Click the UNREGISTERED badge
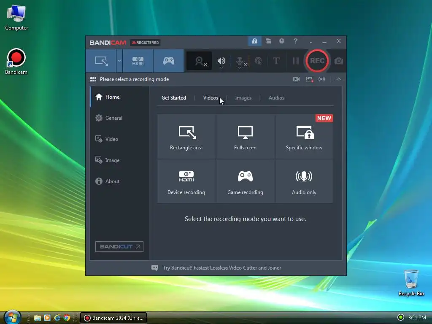432x324 pixels. point(145,43)
